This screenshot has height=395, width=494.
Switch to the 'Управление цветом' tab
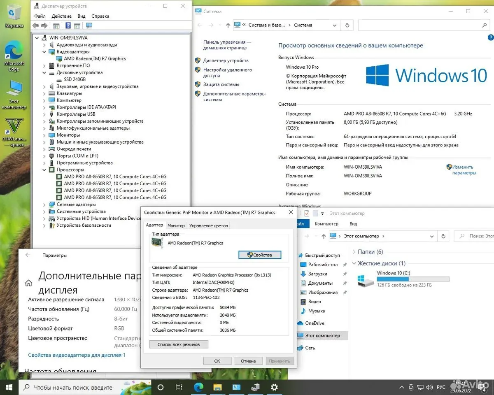208,225
